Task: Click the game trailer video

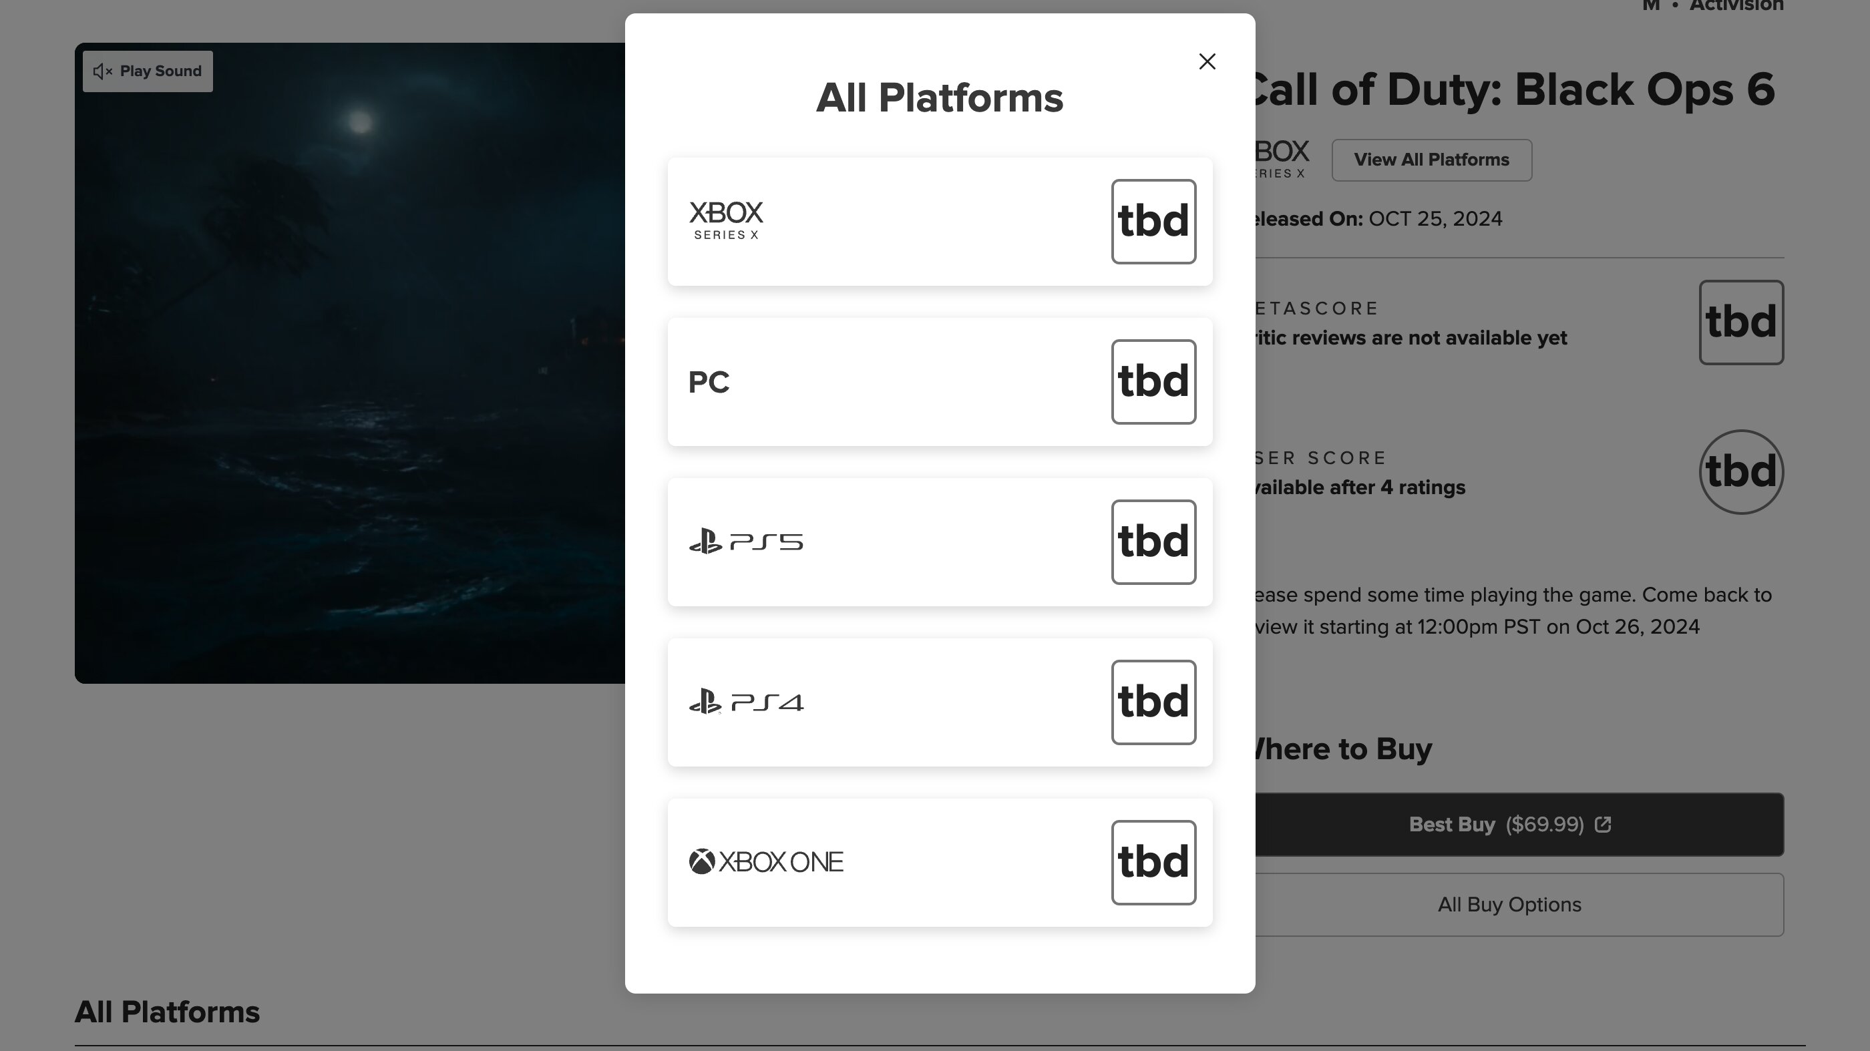Action: coord(350,363)
